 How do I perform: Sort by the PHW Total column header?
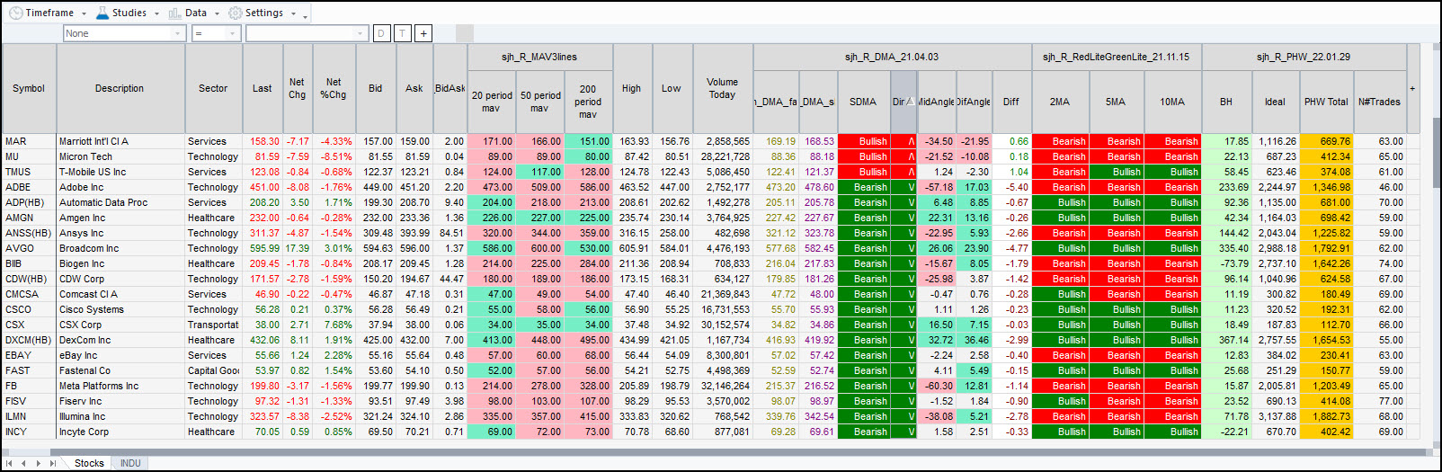pos(1326,102)
